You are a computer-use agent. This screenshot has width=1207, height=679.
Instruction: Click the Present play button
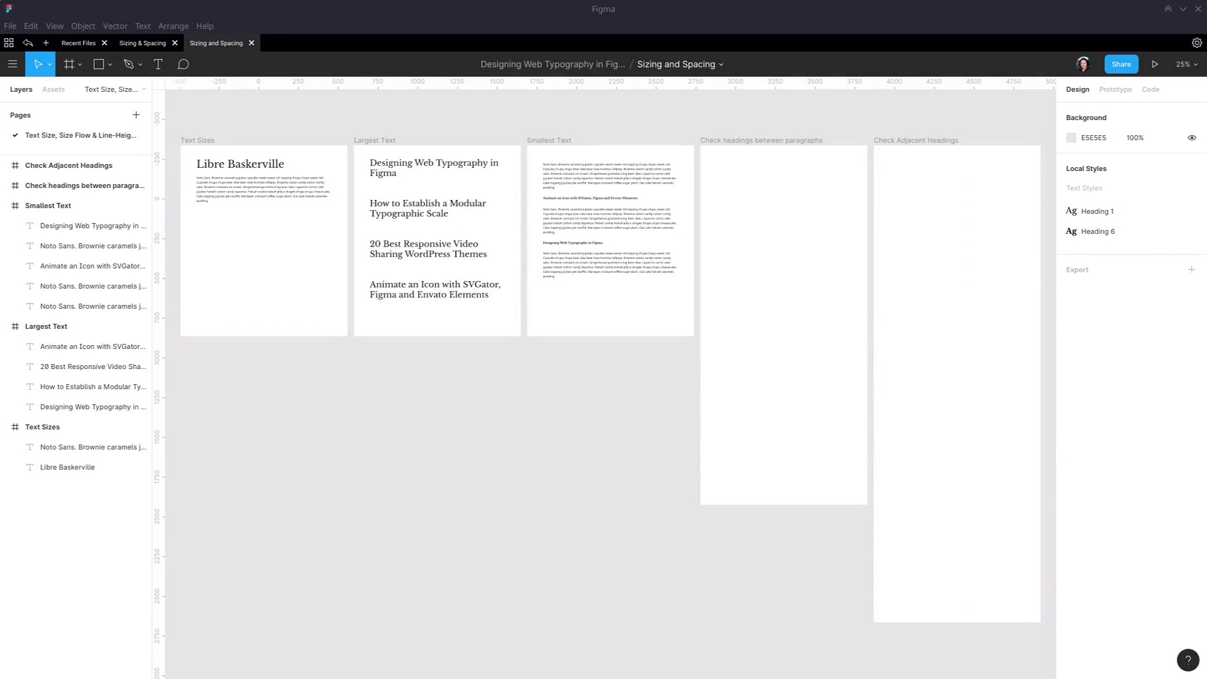click(1155, 64)
